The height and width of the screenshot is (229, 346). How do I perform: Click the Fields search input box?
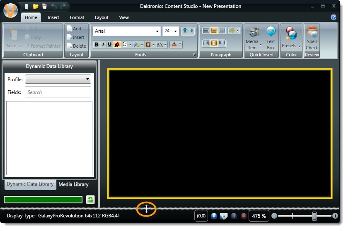click(58, 92)
